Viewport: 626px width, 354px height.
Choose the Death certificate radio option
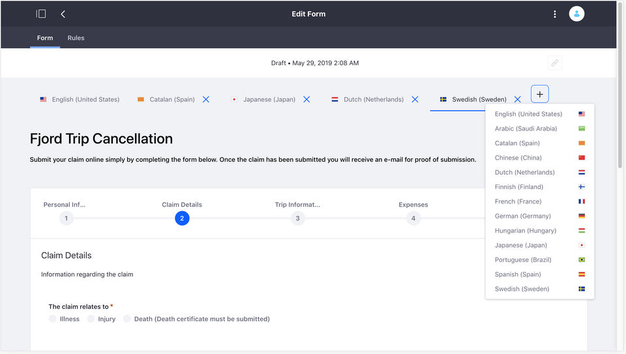pyautogui.click(x=127, y=319)
